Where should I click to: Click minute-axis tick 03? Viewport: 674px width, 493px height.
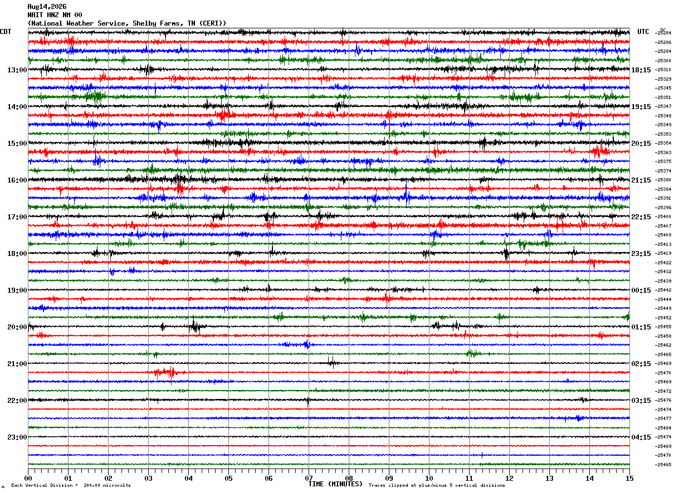pyautogui.click(x=148, y=478)
